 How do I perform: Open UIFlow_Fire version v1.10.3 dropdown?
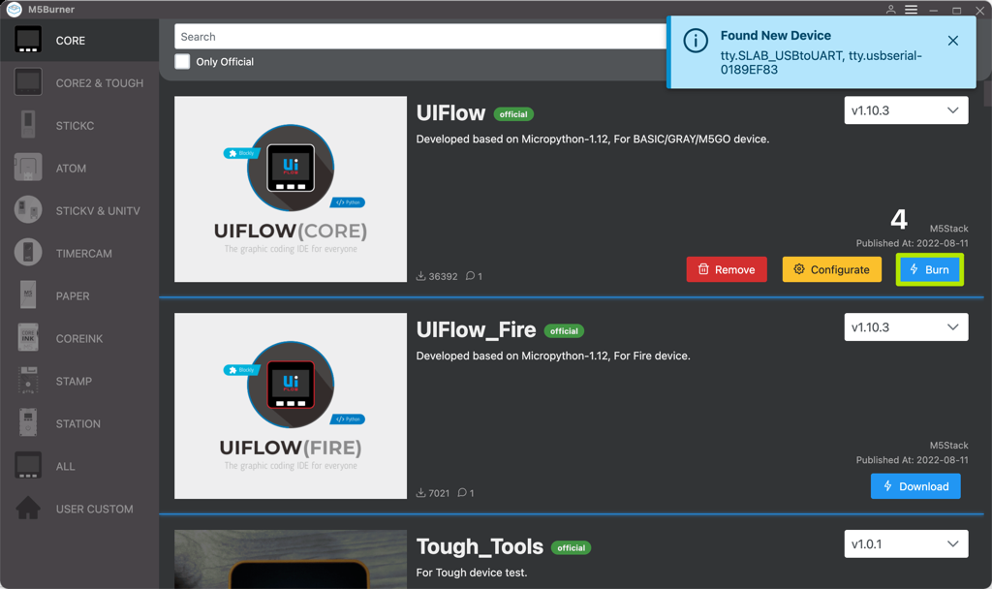(906, 327)
